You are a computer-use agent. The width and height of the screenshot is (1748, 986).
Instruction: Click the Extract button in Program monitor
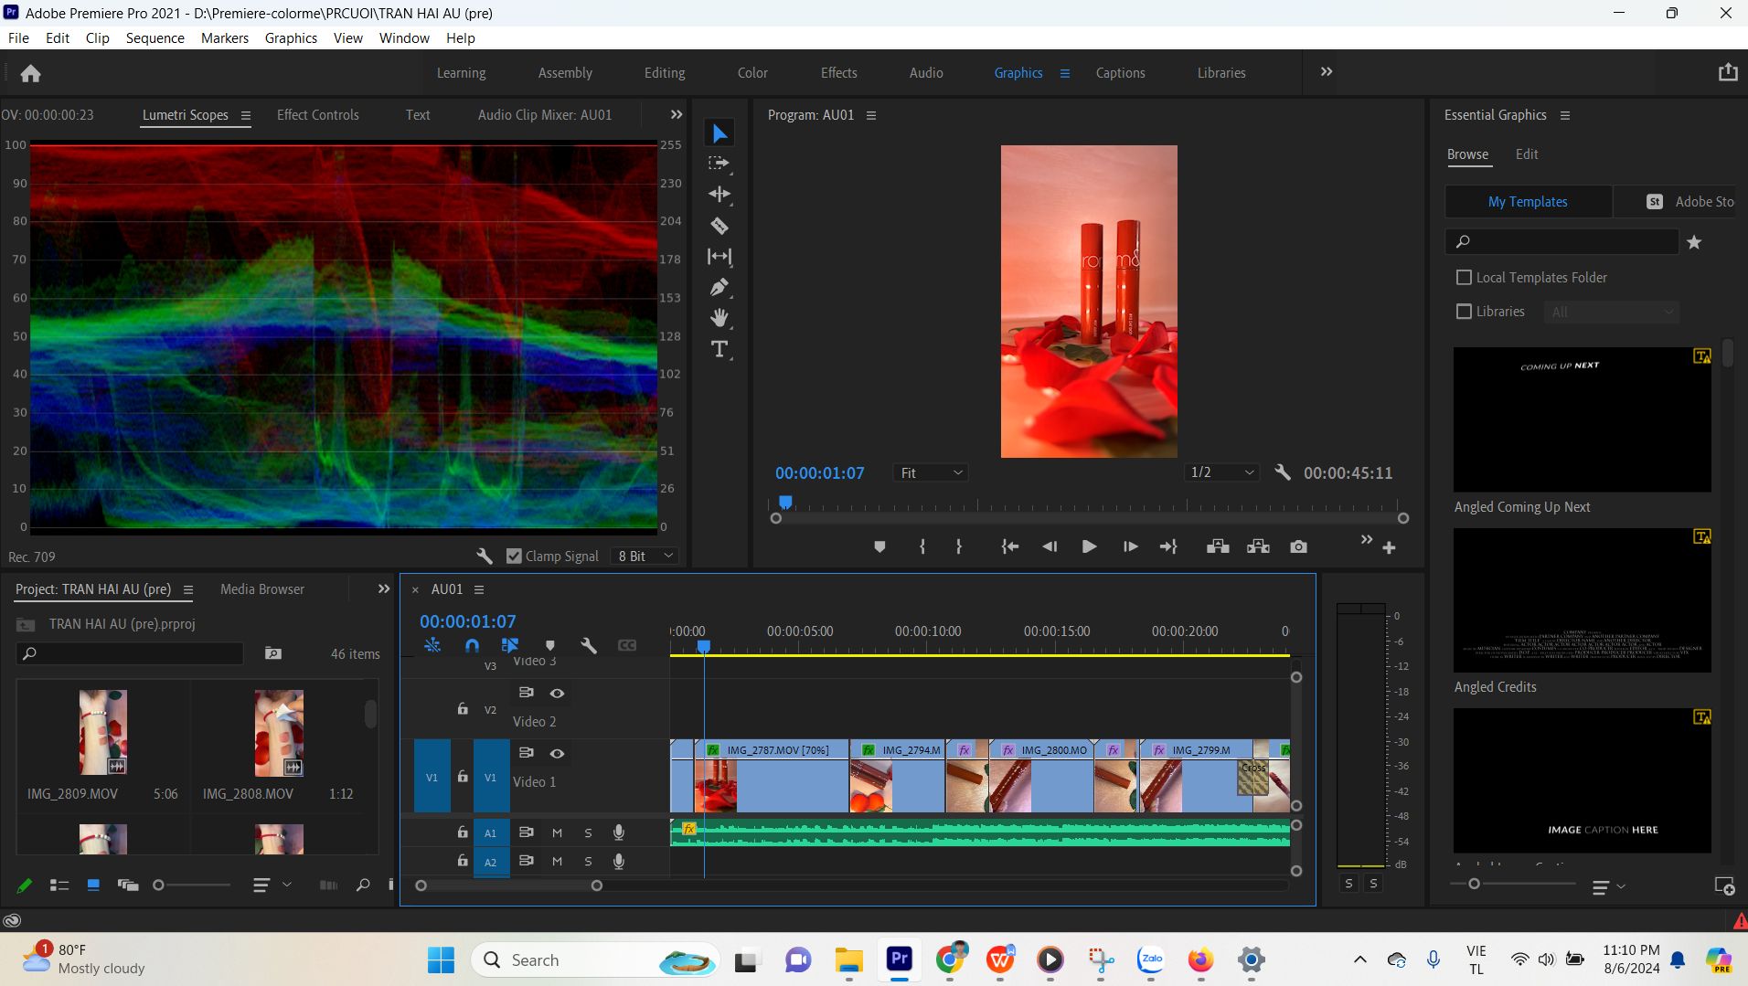coord(1258,546)
